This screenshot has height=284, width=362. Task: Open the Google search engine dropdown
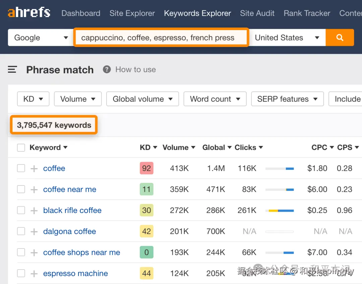41,38
